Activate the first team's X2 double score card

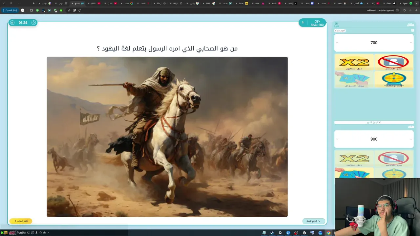click(354, 62)
